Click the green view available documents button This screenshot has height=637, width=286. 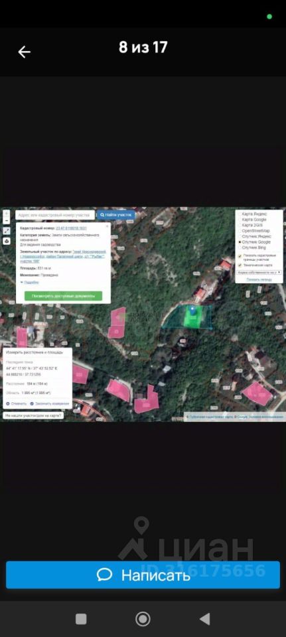pyautogui.click(x=64, y=296)
